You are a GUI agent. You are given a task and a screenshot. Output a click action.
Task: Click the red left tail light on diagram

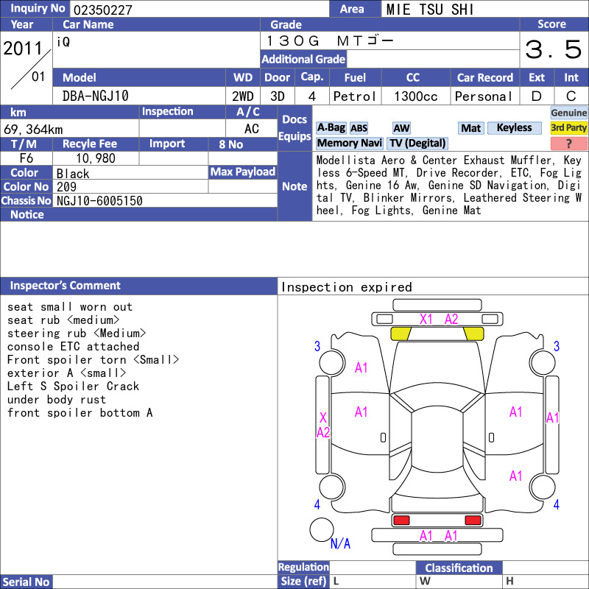click(401, 520)
